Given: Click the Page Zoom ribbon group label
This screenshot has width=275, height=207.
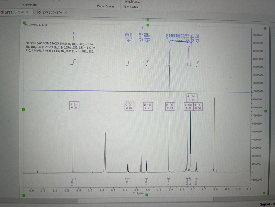Looking at the screenshot, I should [x=105, y=6].
